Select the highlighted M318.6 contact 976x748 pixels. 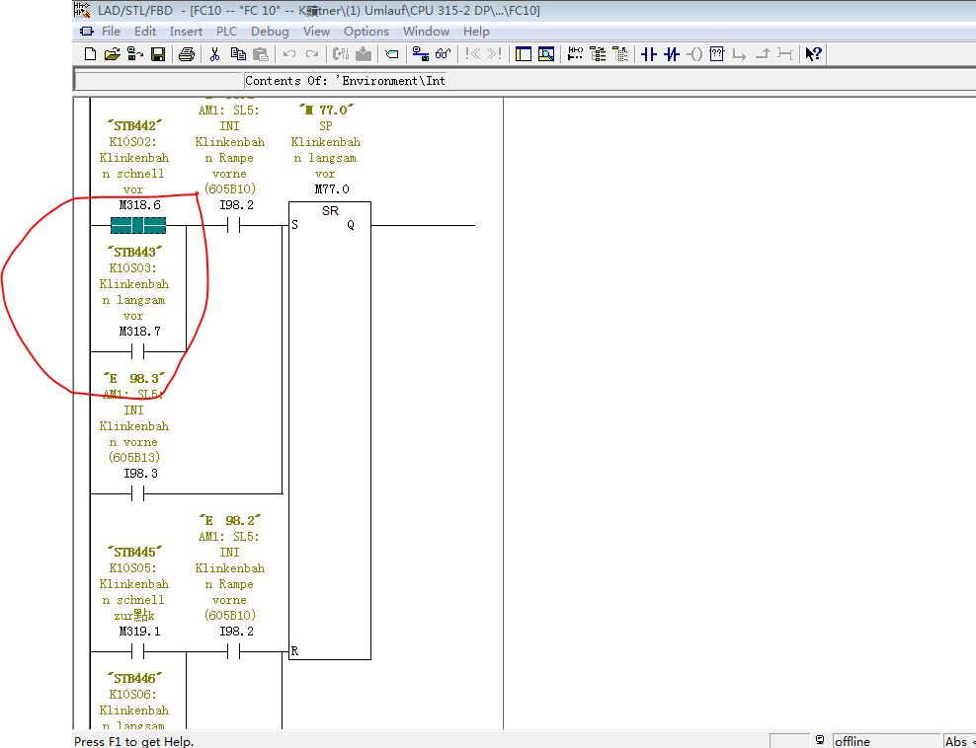point(138,225)
